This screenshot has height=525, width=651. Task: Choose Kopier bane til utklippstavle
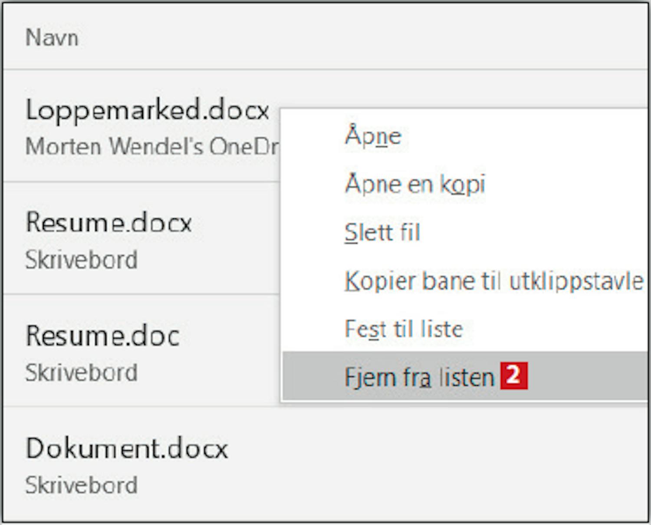pos(493,281)
